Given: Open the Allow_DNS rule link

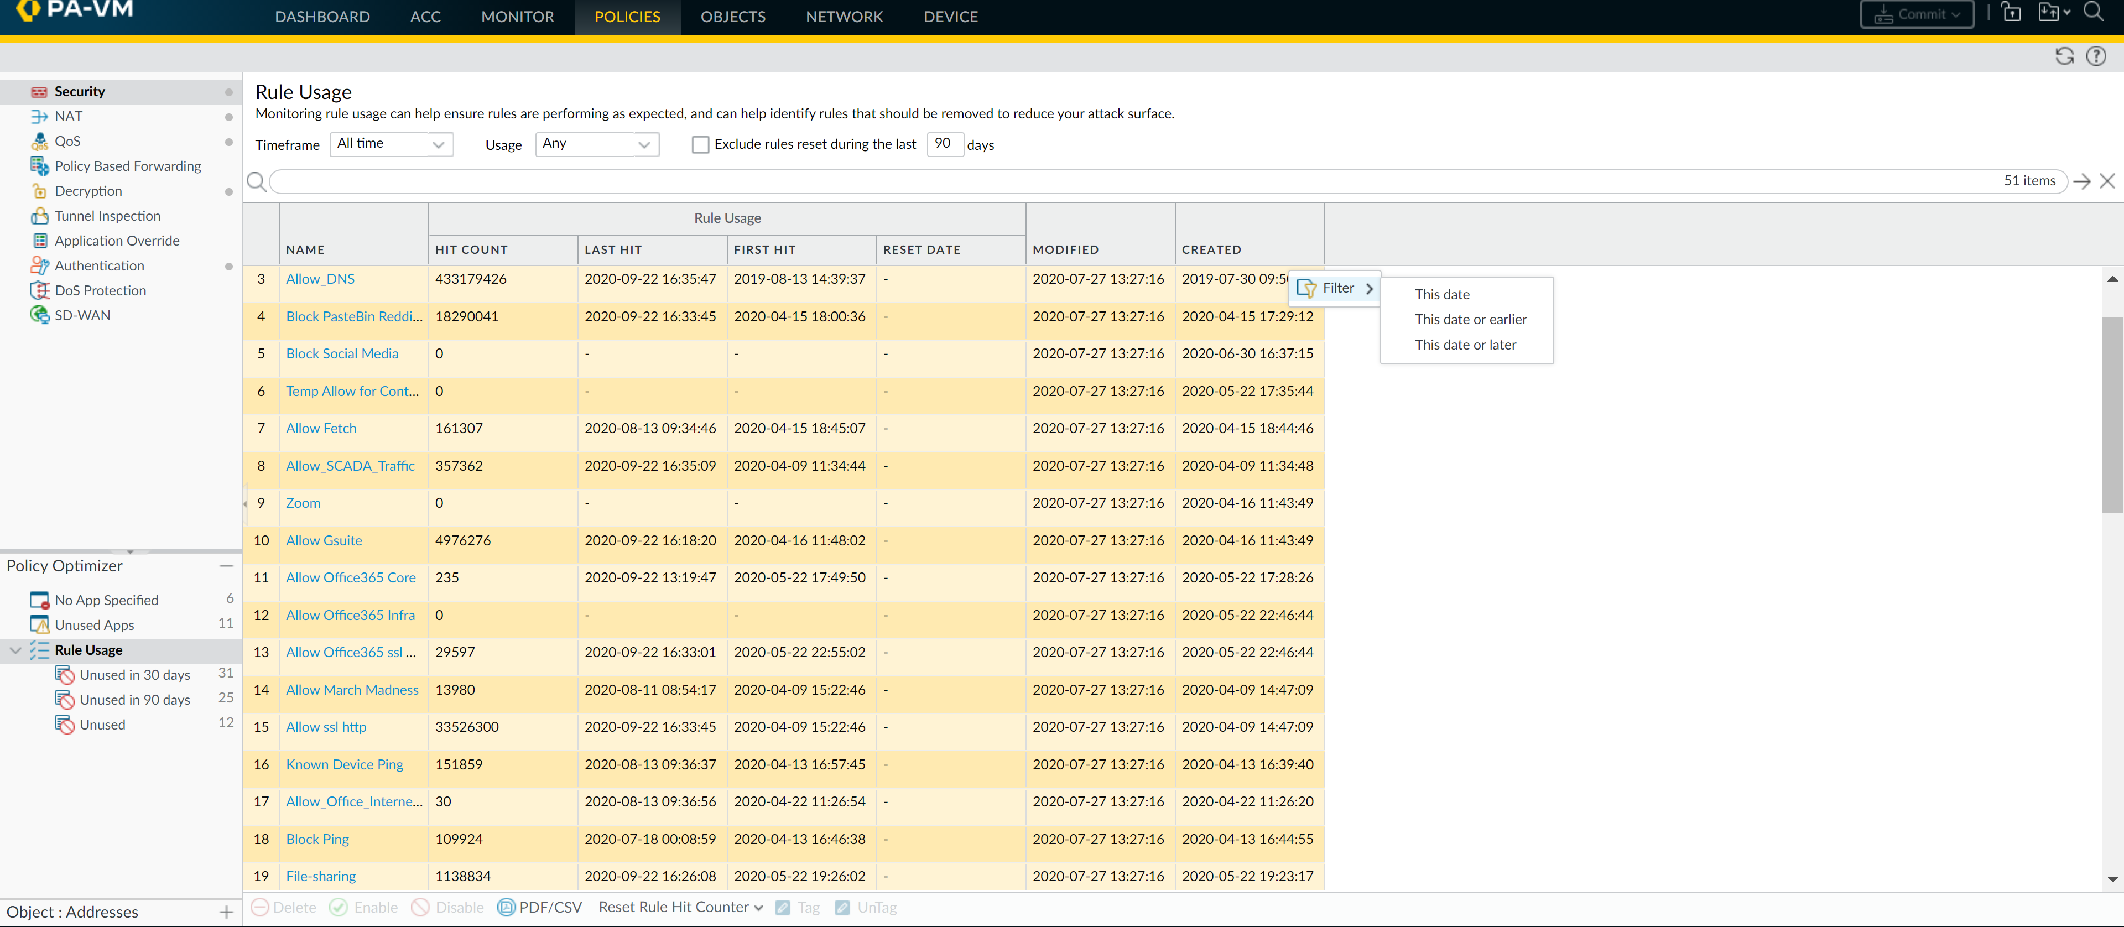Looking at the screenshot, I should (320, 279).
